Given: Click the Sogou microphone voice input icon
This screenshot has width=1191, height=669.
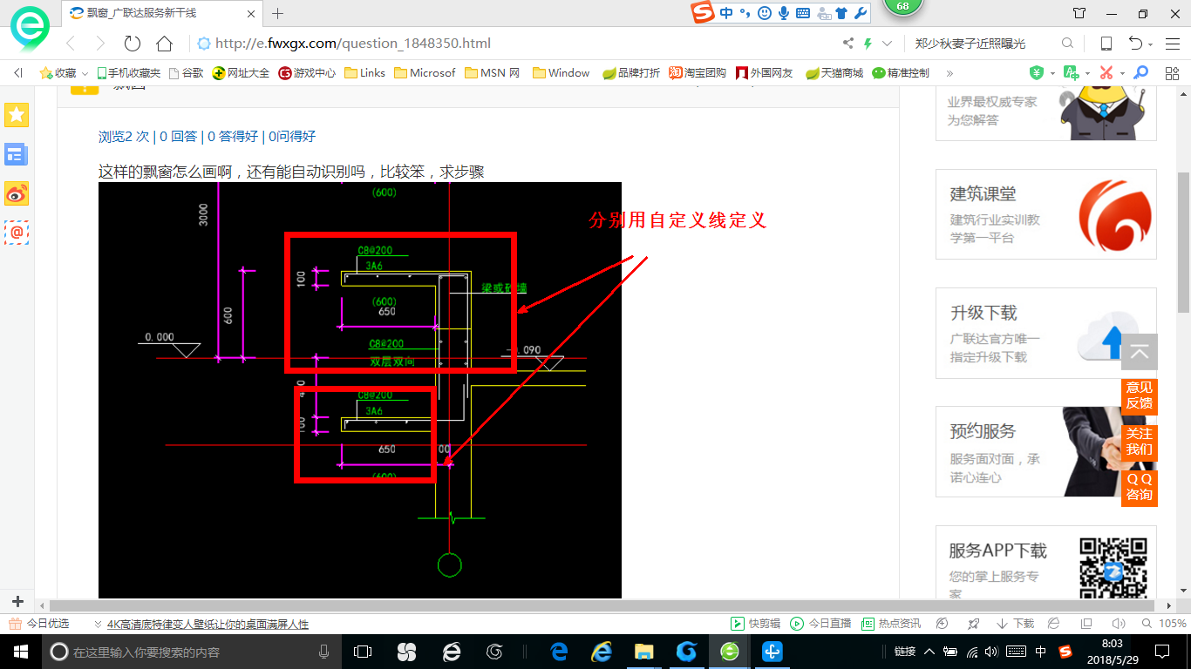Looking at the screenshot, I should click(784, 13).
